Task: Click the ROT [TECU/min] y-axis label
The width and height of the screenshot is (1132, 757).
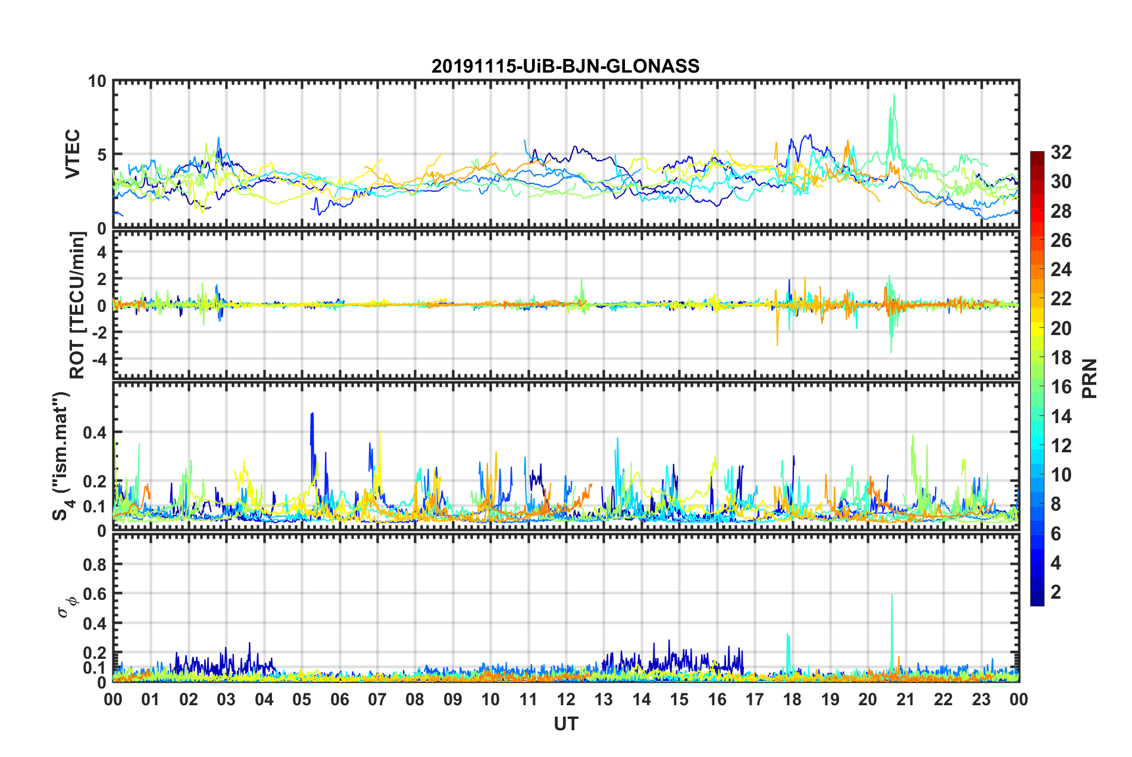Action: [77, 305]
